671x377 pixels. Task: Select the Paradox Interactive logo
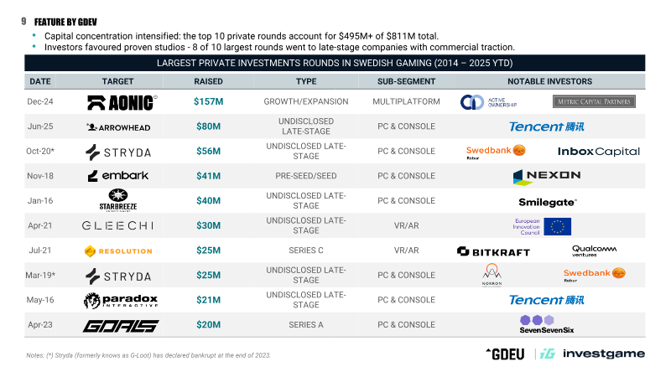121,301
